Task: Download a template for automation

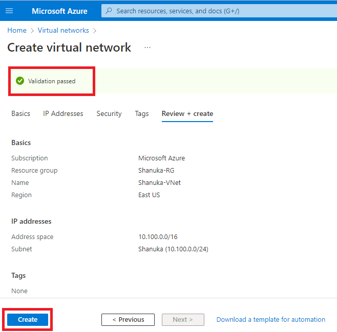Action: (x=270, y=319)
